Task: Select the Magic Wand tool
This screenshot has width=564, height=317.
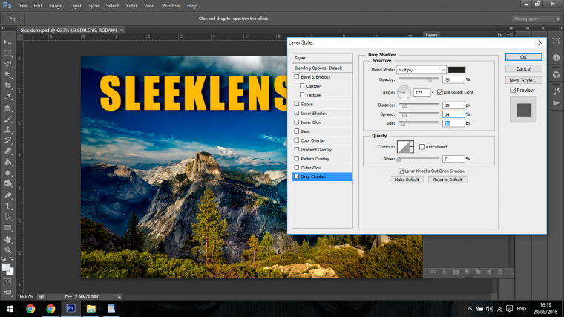Action: 7,75
